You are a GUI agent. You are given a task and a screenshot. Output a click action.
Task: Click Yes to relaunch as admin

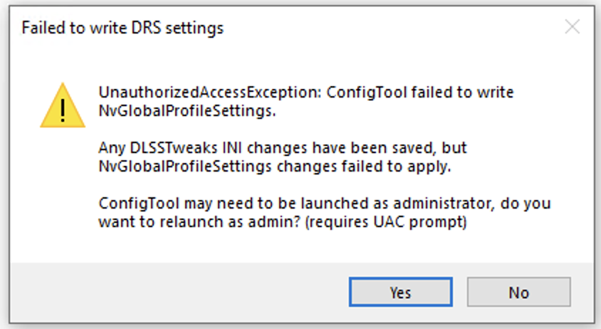coord(400,292)
